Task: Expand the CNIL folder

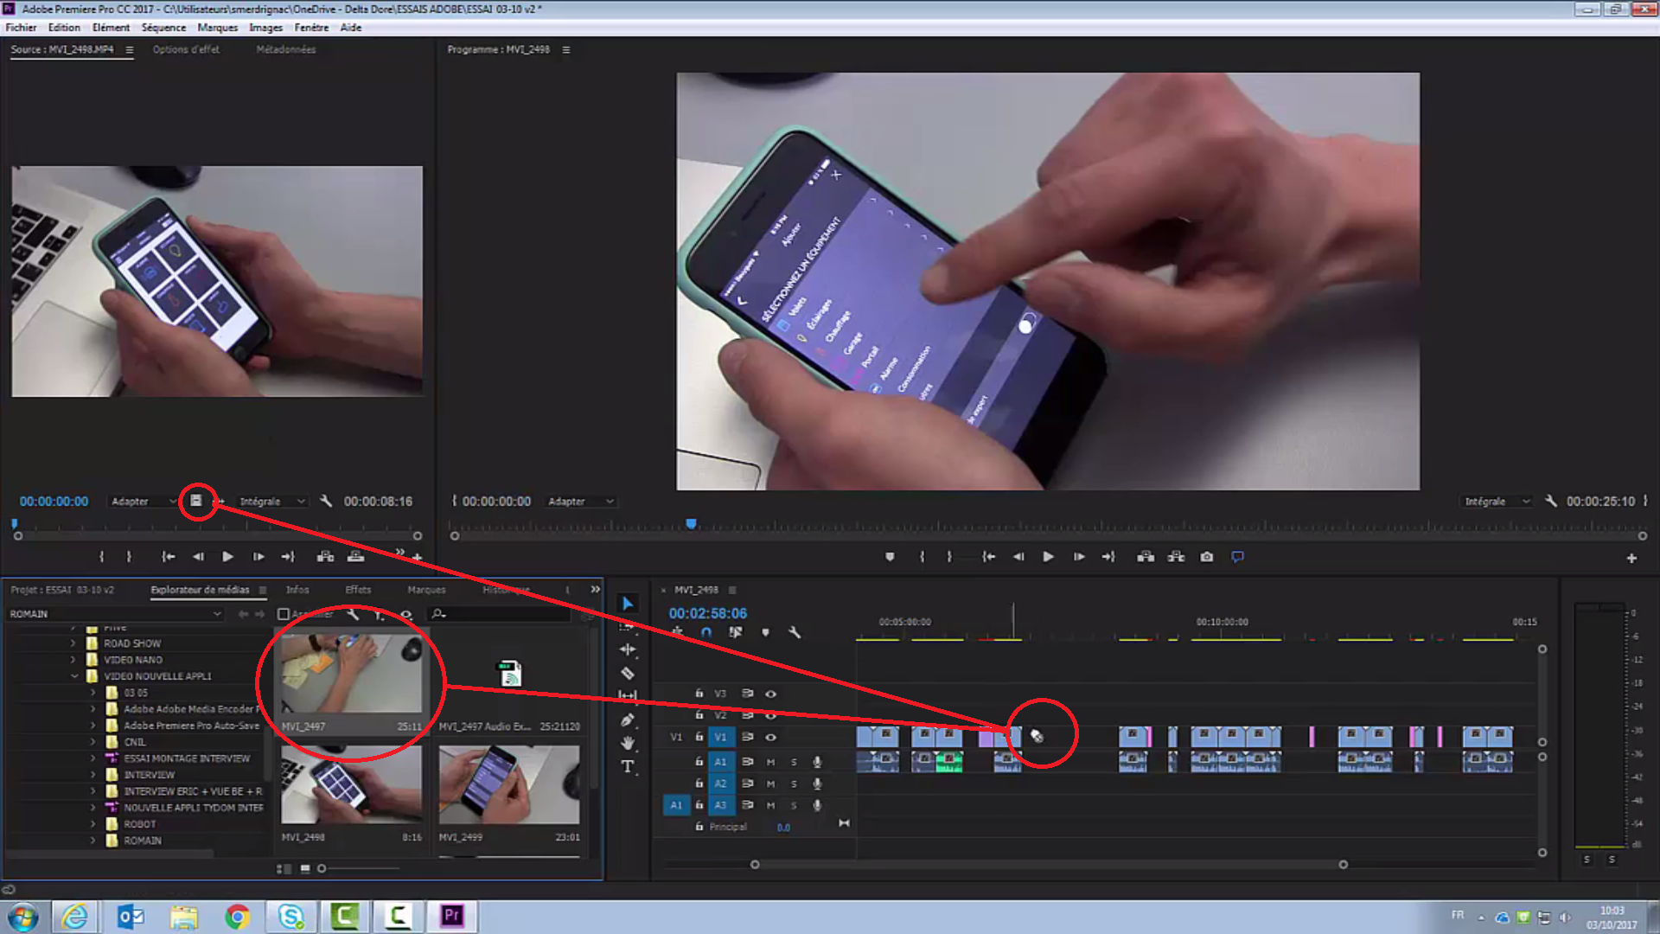Action: point(93,742)
